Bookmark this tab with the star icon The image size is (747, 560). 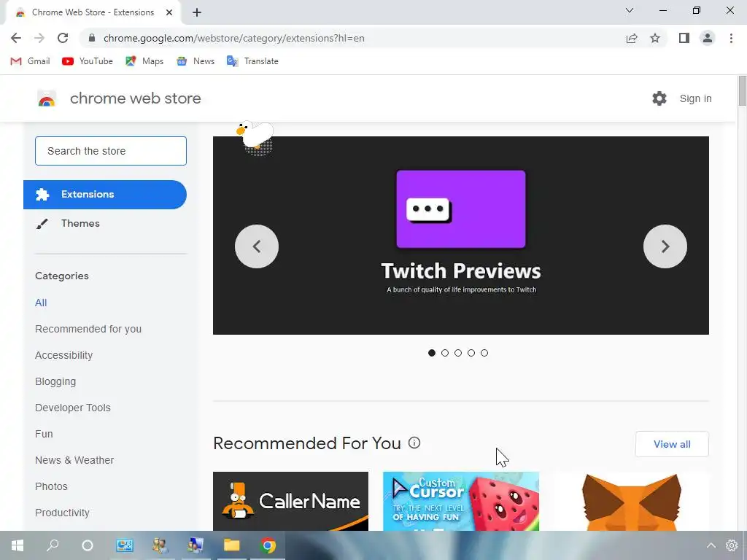655,38
